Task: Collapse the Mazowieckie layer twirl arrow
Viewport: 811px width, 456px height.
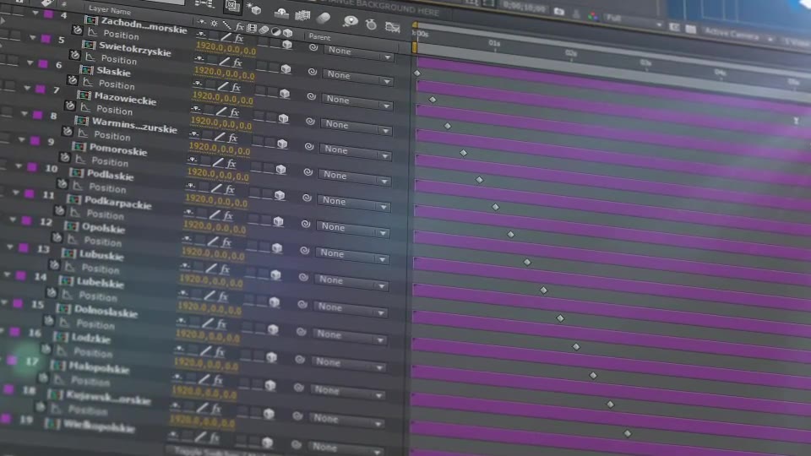Action: (27, 88)
